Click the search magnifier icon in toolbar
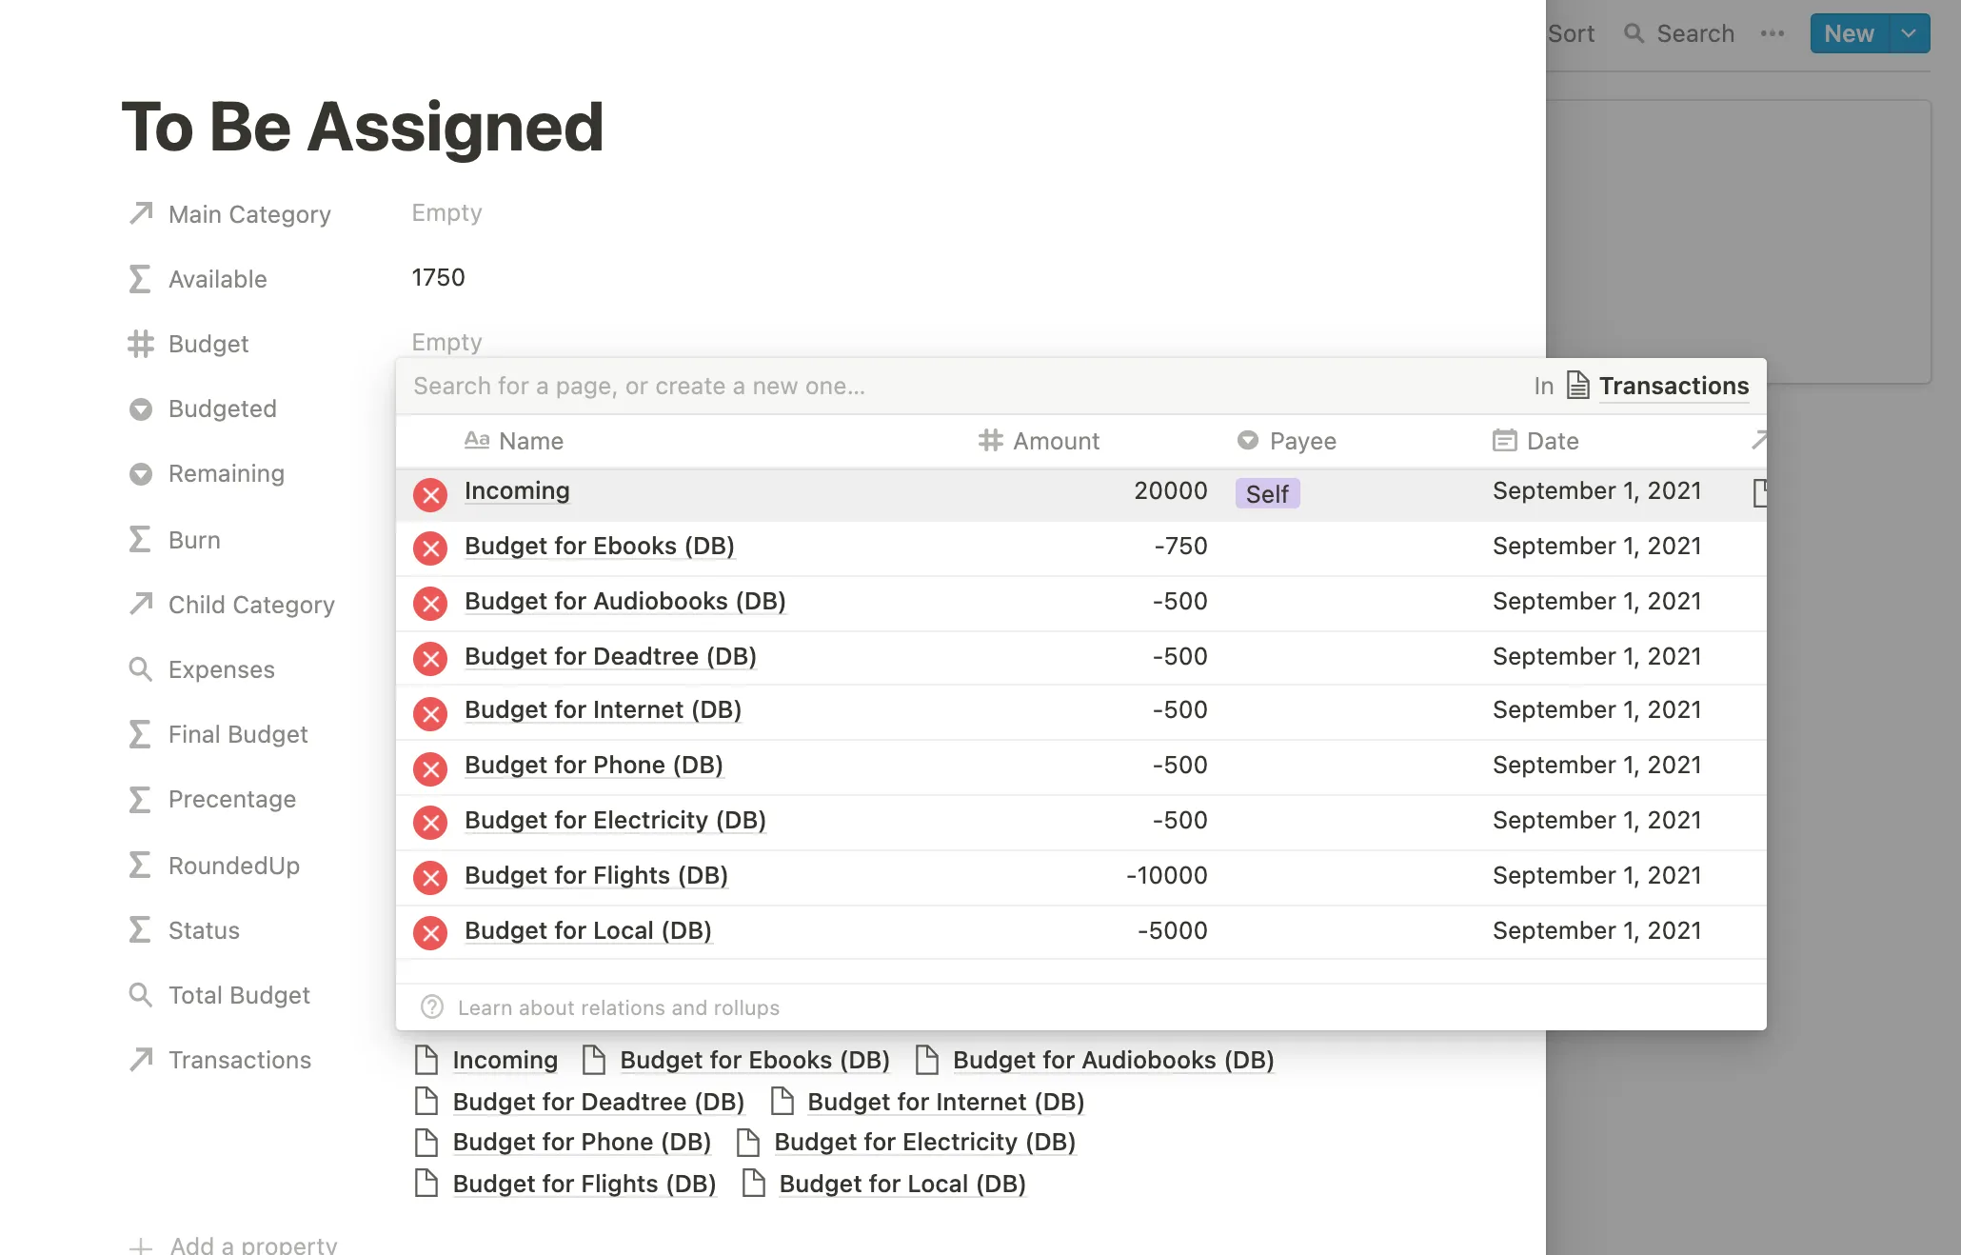Screen dimensions: 1961x1255 click(1634, 34)
